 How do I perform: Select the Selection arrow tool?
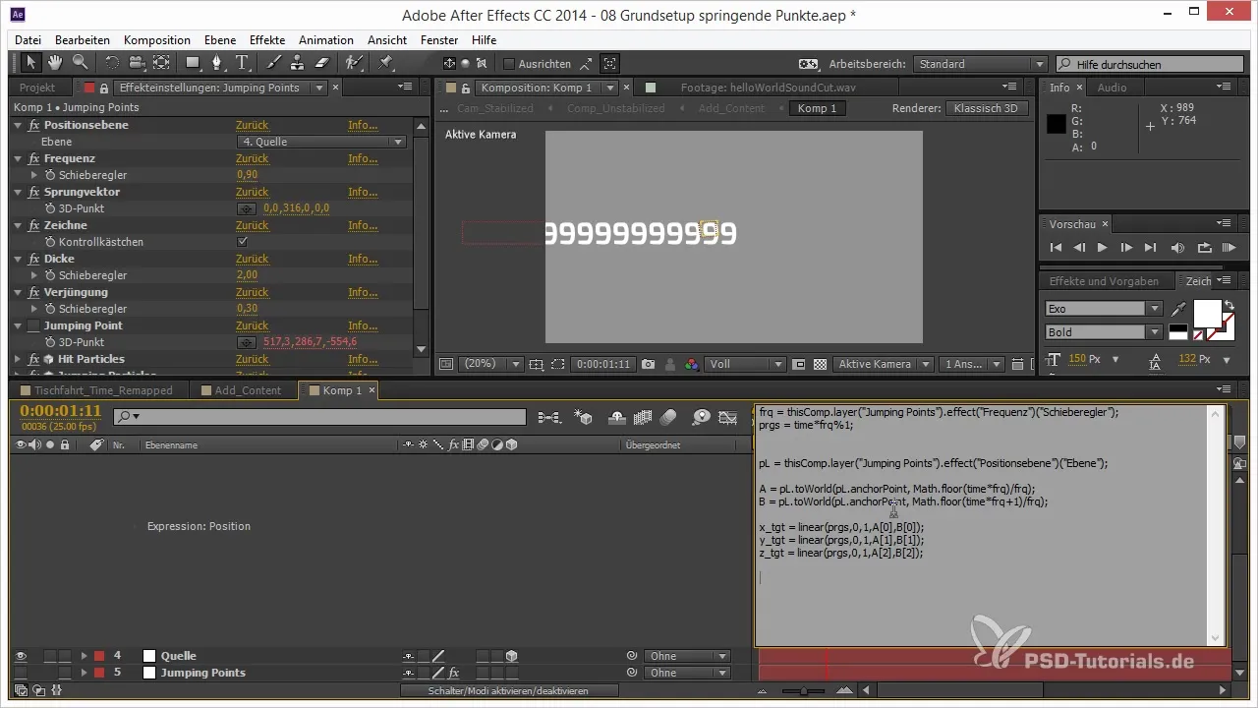tap(30, 63)
